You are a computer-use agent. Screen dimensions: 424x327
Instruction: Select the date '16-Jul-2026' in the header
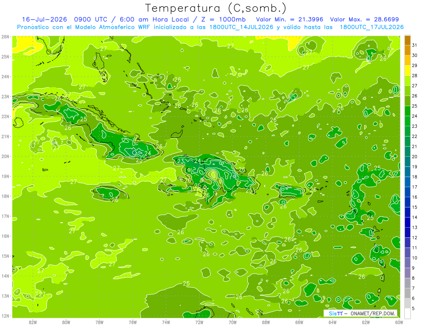tap(45, 19)
